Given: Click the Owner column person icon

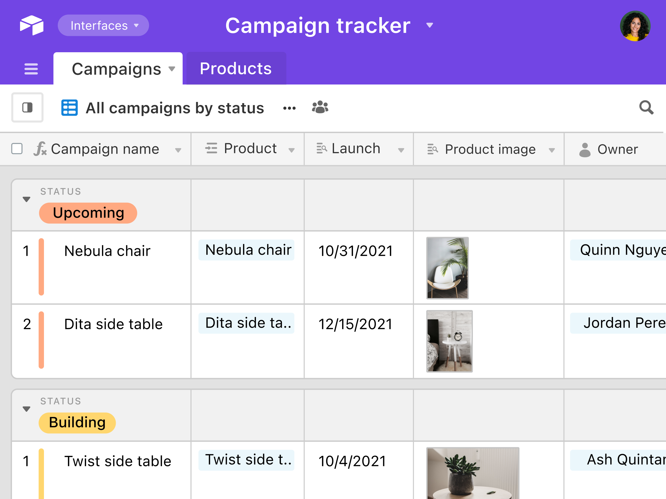Looking at the screenshot, I should point(584,149).
